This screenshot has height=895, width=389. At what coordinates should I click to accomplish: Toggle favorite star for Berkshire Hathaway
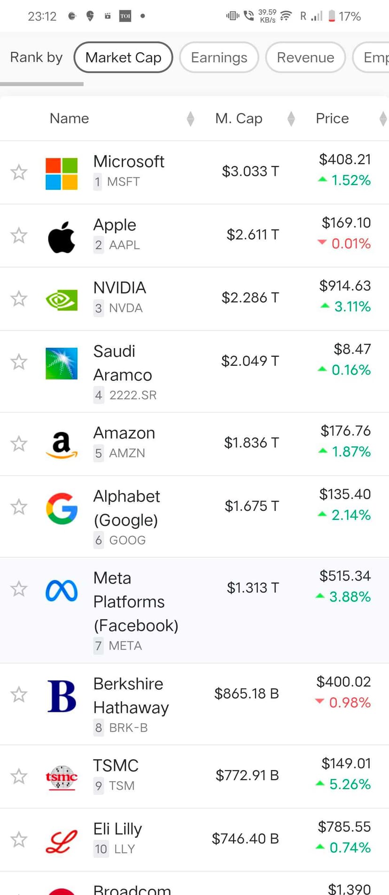(19, 694)
